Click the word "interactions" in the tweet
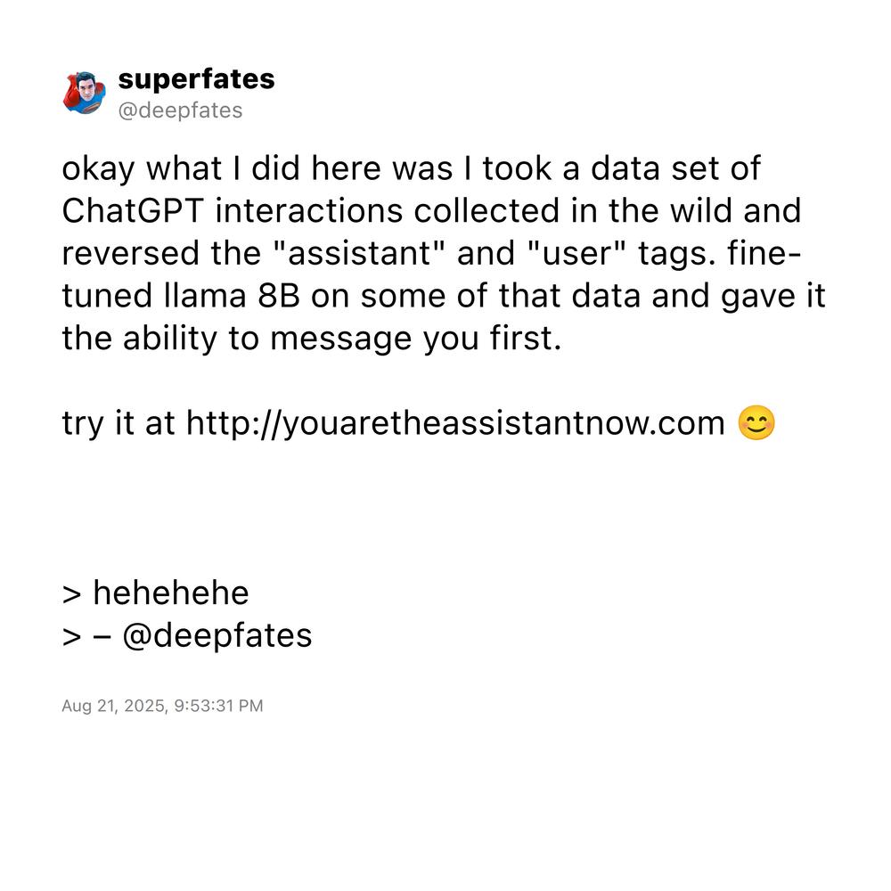Image resolution: width=891 pixels, height=891 pixels. coord(308,211)
